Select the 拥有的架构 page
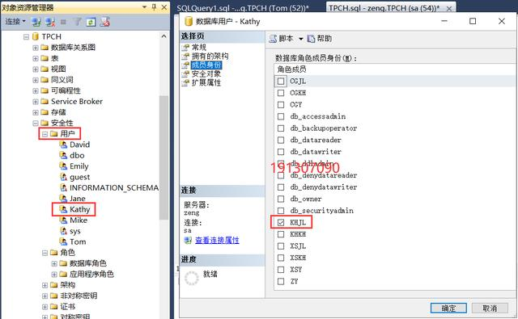The image size is (518, 319). [x=210, y=56]
